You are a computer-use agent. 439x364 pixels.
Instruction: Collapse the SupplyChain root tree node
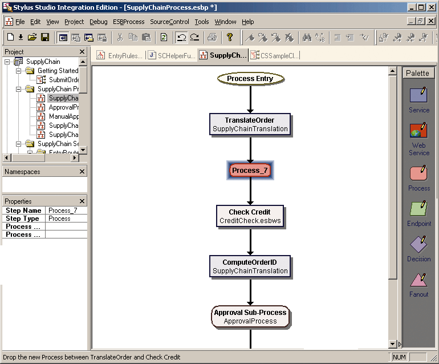click(7, 62)
